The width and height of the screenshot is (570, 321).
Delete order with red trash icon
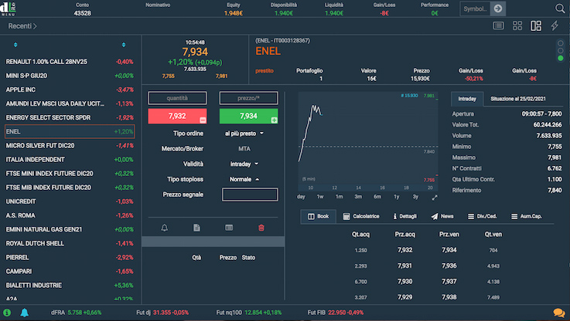(261, 228)
